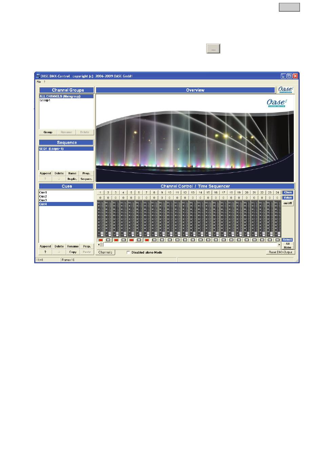
Task: Click the value field under channel 1
Action: 100,198
